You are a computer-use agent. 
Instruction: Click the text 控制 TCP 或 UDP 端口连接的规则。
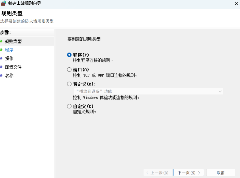pyautogui.click(x=105, y=75)
